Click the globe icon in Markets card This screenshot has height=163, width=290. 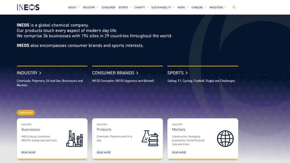(x=225, y=139)
